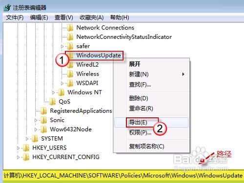
Task: Select the Wow6432Node tree item
Action: point(71,129)
